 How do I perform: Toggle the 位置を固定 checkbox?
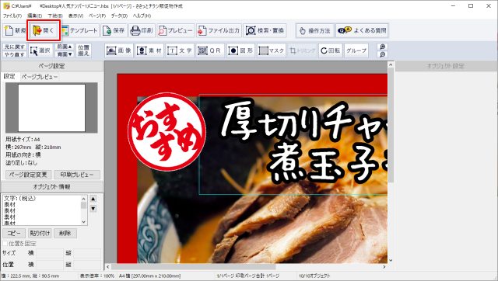point(5,243)
